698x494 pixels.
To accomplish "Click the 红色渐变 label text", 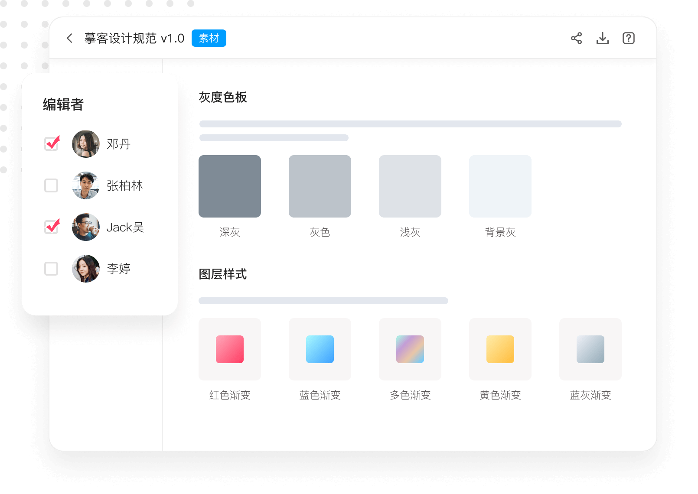I will (x=230, y=395).
